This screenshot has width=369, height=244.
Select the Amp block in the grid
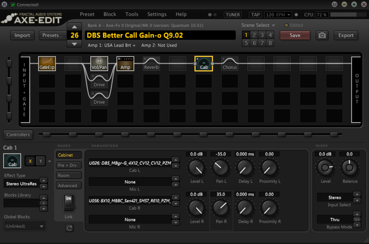[125, 63]
